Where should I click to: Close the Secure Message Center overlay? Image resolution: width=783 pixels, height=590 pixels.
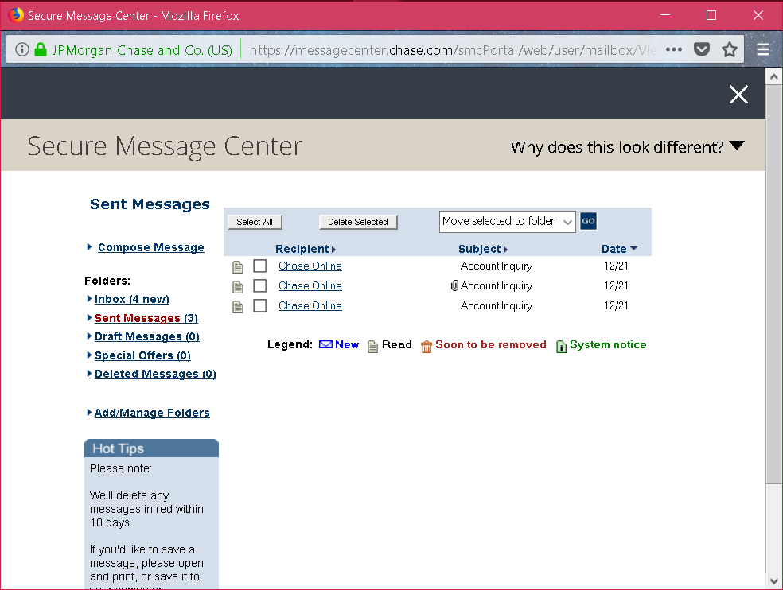[738, 95]
